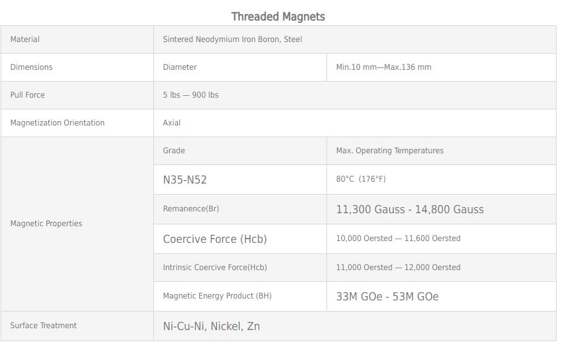The width and height of the screenshot is (577, 356).
Task: Select the 11,000 Oersted — 12,000 Oersted value
Action: [x=398, y=268]
